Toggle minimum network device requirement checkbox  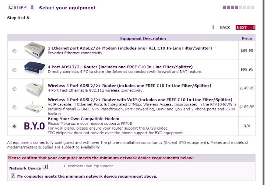(13, 176)
